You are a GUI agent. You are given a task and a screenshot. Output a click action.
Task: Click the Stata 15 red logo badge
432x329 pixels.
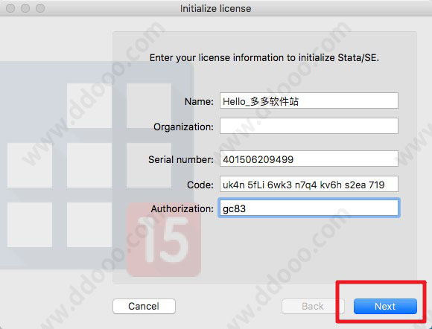pyautogui.click(x=164, y=240)
